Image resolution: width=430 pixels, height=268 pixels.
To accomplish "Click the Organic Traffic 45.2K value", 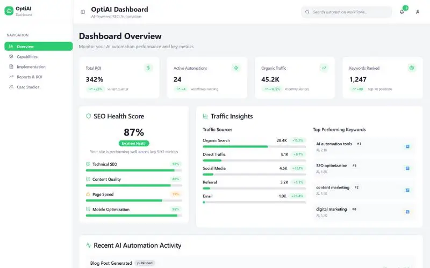I will coord(270,79).
